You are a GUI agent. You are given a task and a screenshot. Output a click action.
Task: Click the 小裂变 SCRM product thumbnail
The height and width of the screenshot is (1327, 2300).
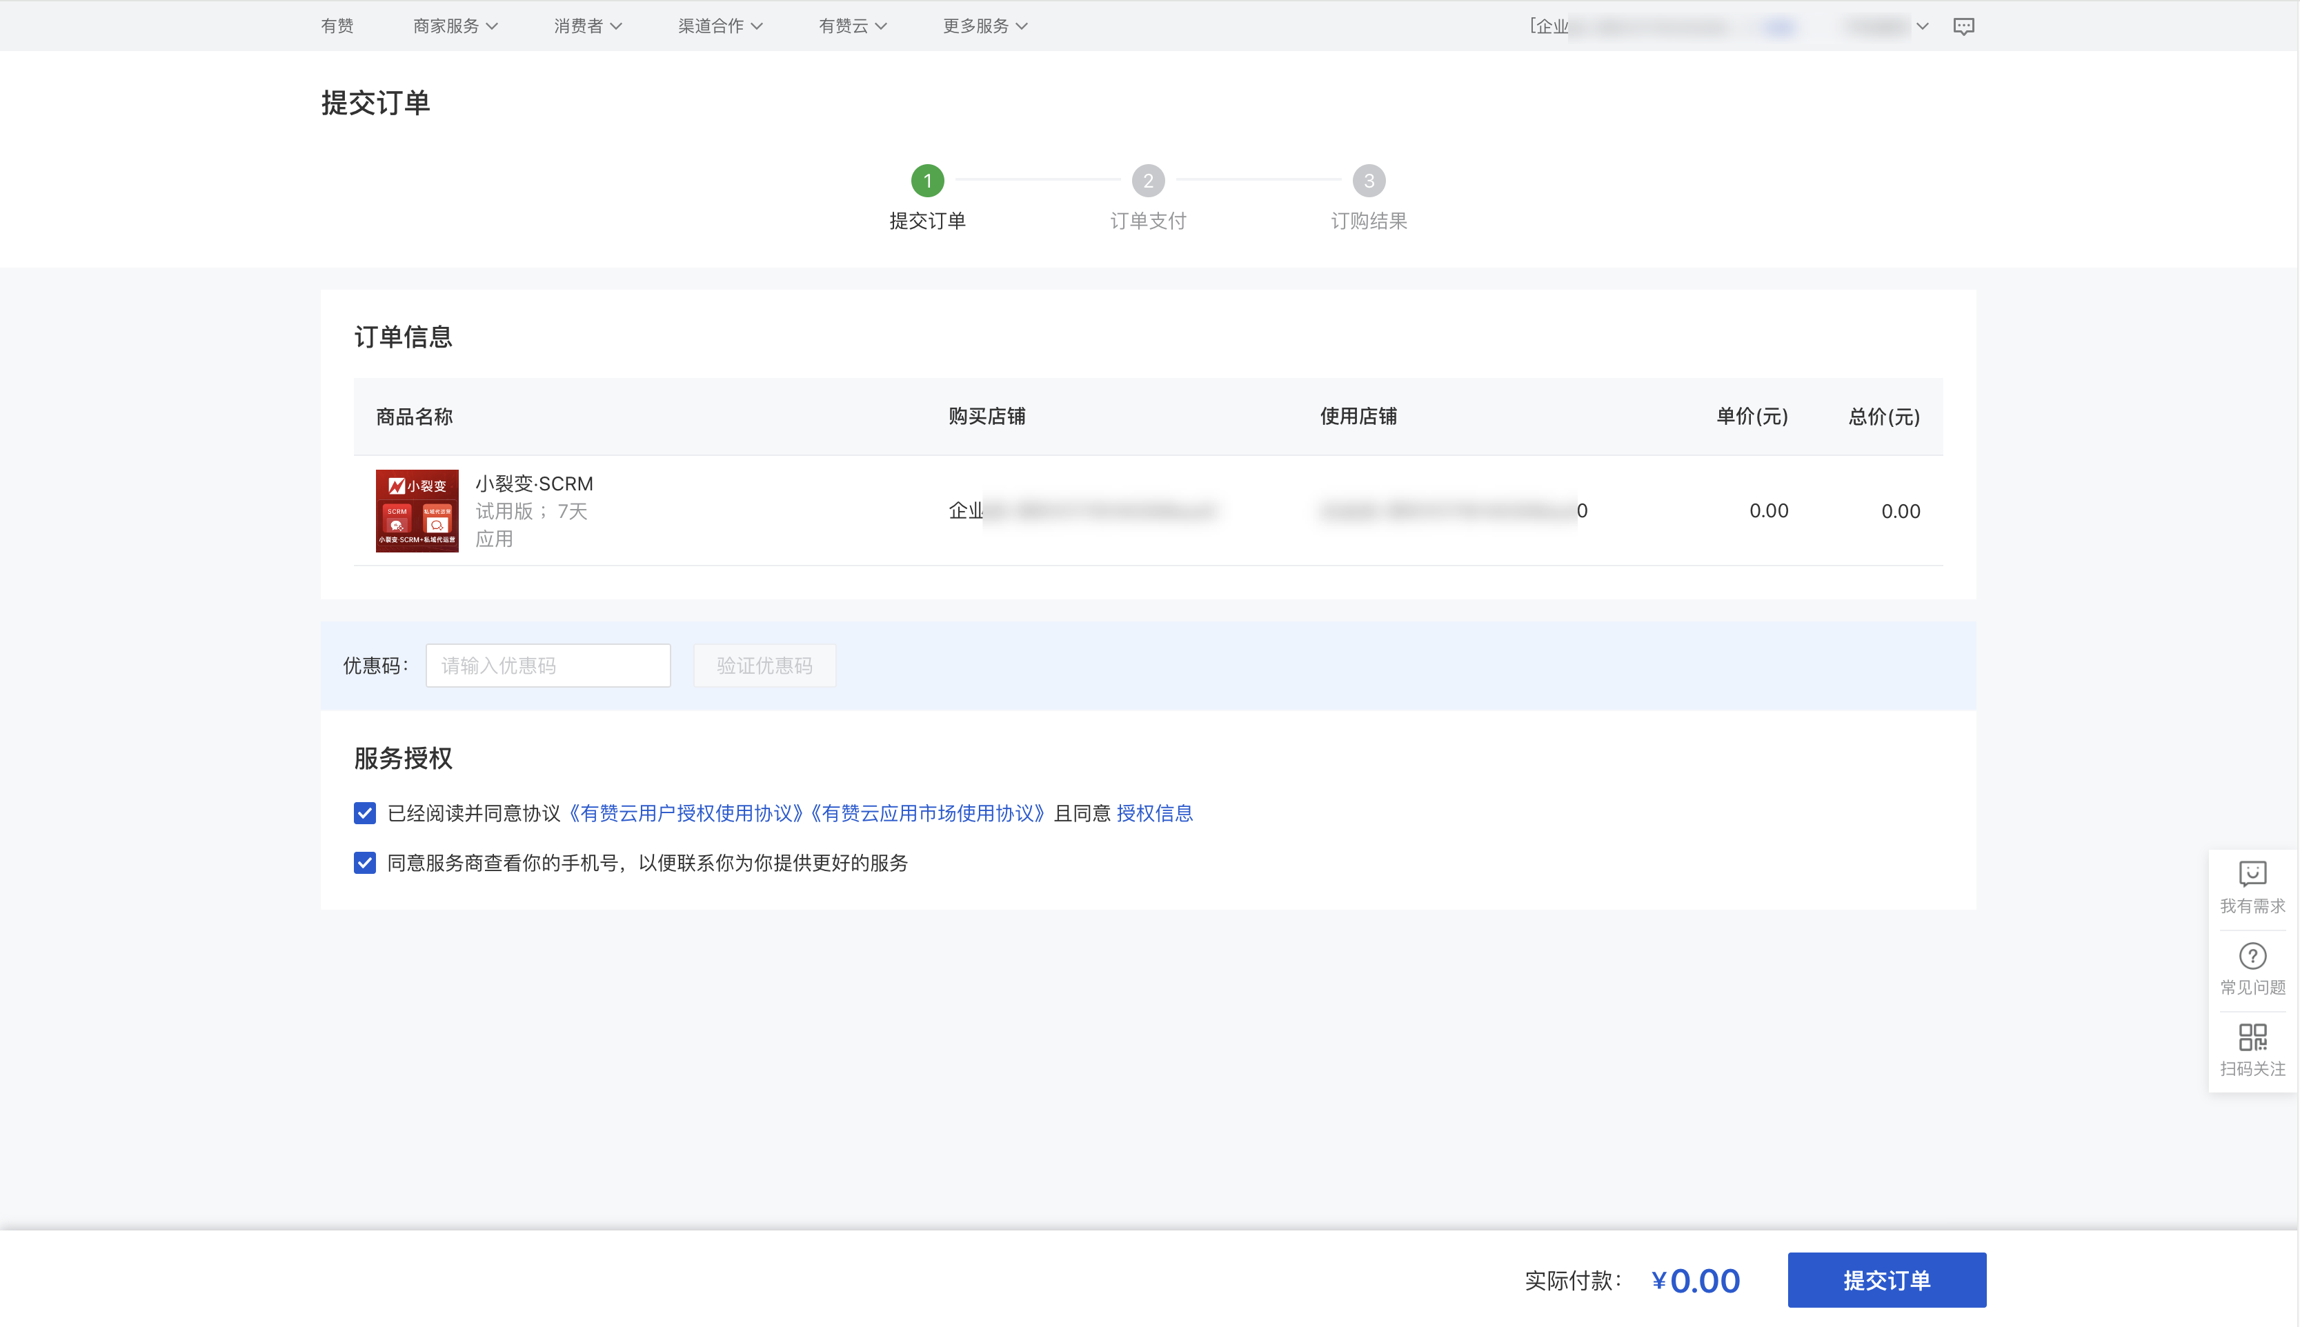(417, 510)
